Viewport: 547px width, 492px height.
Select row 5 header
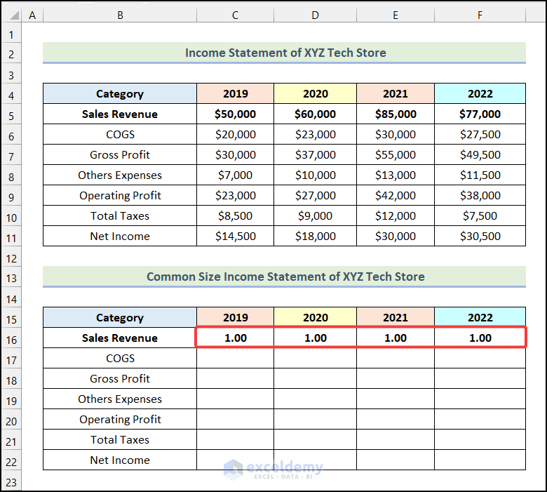(11, 116)
